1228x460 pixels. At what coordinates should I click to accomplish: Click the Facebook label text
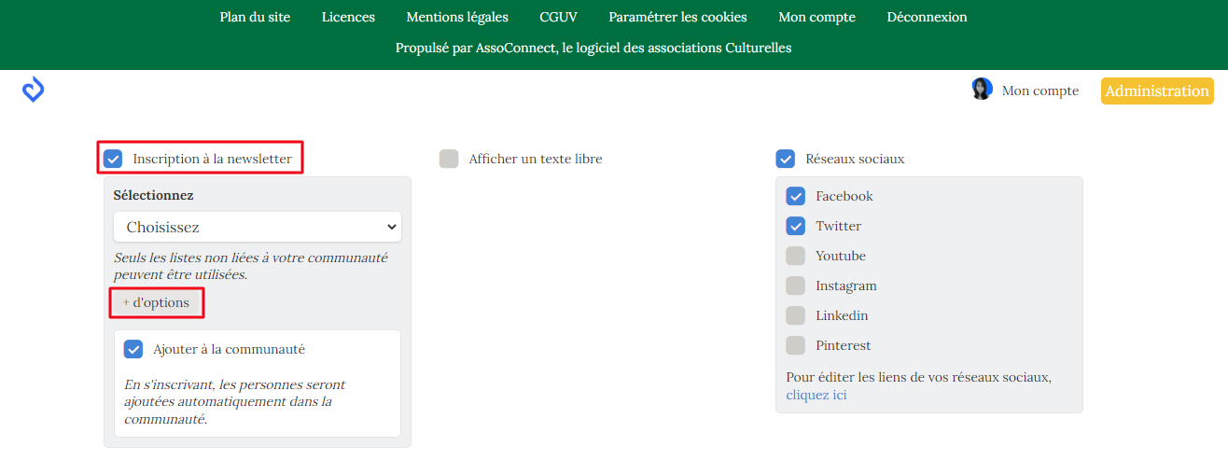pos(844,196)
